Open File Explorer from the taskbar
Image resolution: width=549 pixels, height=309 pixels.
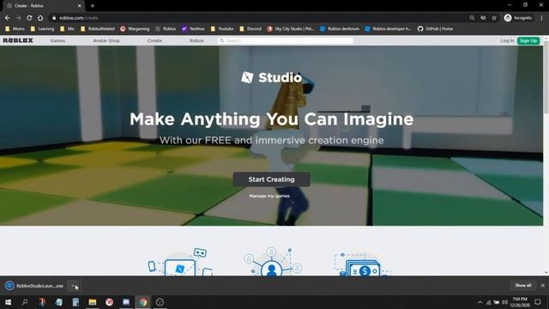pyautogui.click(x=93, y=302)
